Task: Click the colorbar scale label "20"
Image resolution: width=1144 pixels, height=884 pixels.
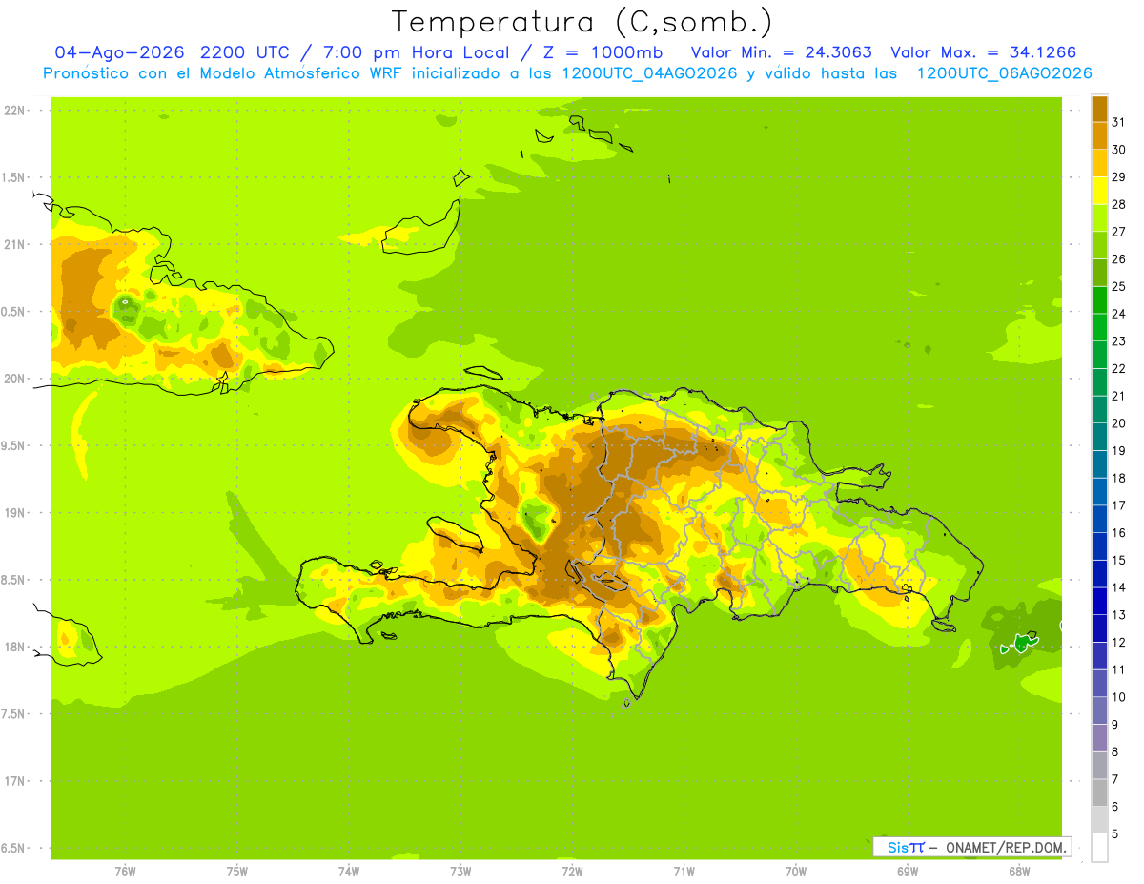Action: [x=1118, y=423]
